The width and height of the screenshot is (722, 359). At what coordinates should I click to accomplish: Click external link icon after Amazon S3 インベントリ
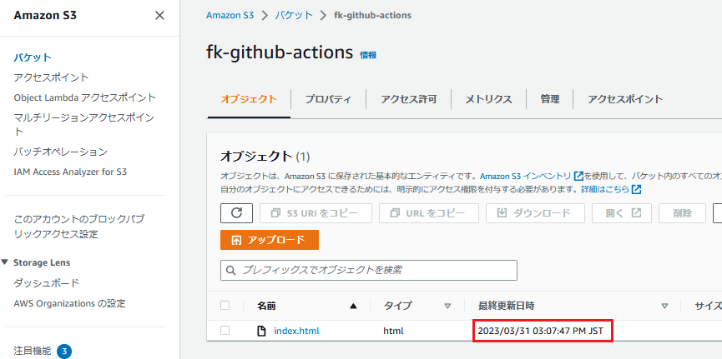click(578, 176)
